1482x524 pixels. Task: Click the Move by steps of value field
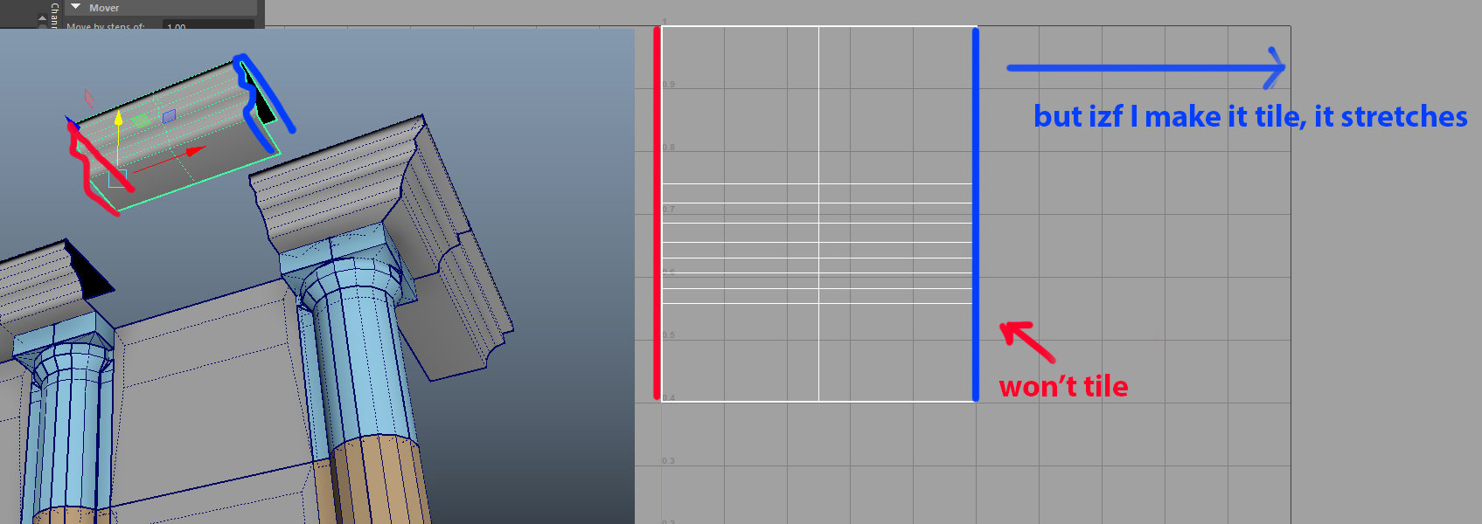click(x=207, y=25)
